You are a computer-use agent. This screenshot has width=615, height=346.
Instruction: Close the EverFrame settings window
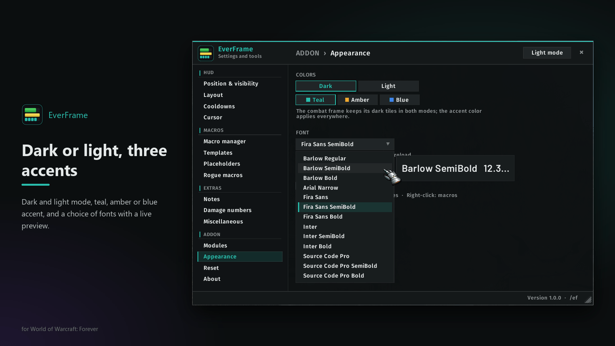click(x=582, y=52)
